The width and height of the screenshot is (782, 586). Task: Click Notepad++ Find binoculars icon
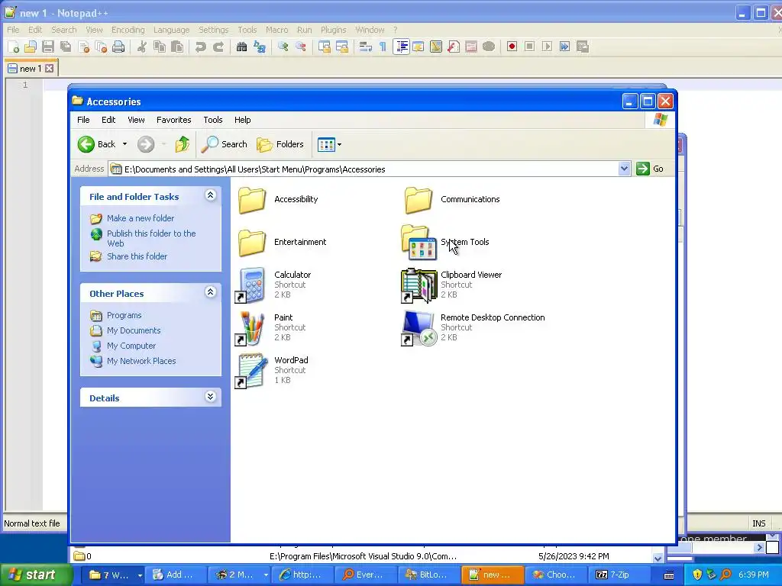point(242,47)
